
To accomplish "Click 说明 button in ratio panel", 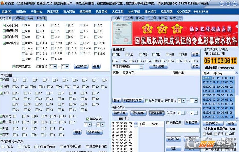I will 96,66.
